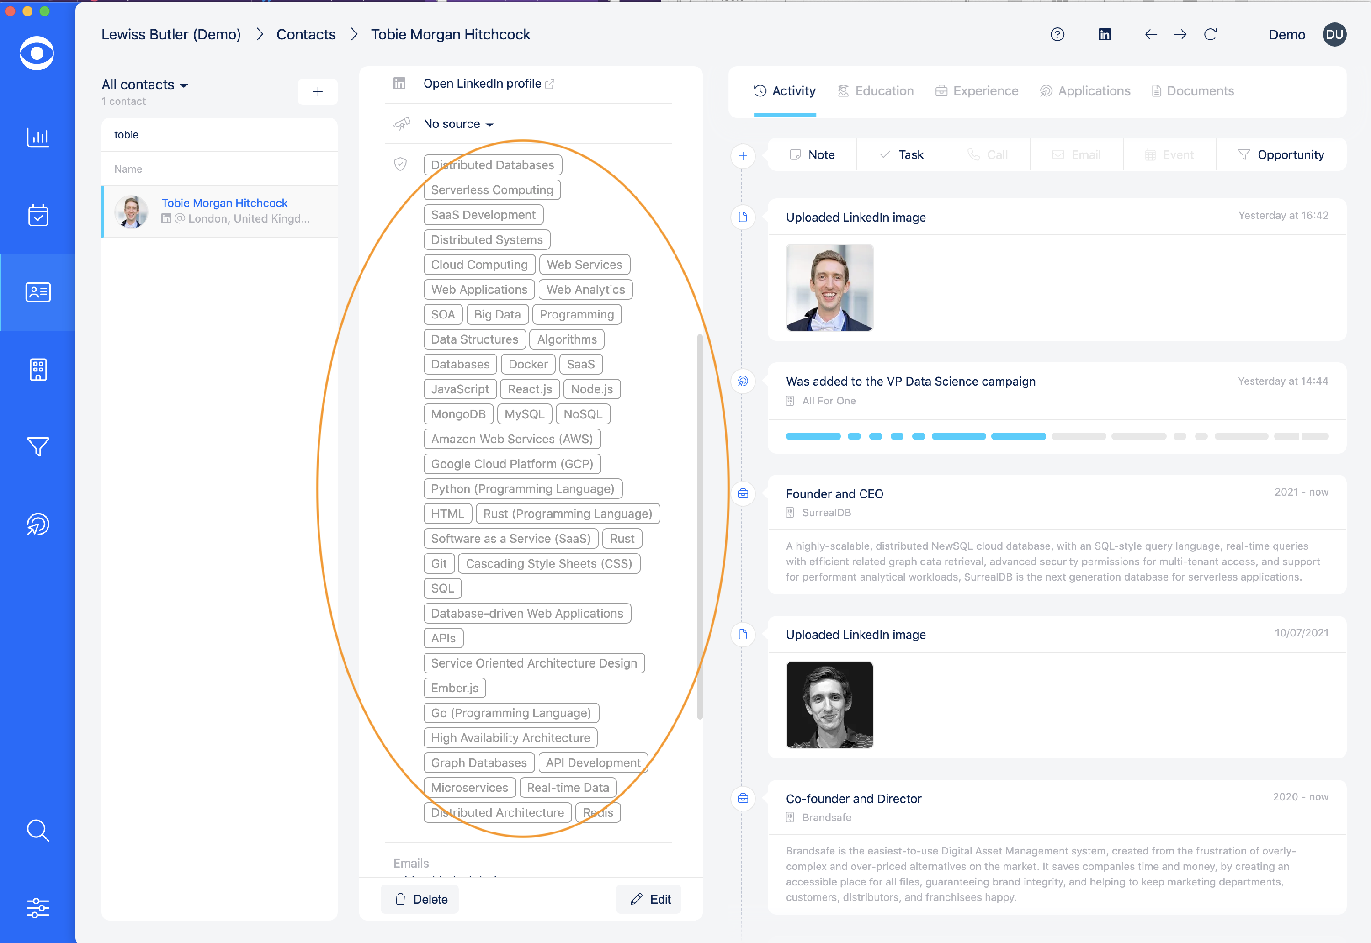Open the analytics chart sidebar icon
Viewport: 1371px width, 943px height.
[38, 137]
